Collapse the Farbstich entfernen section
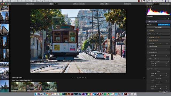This screenshot has width=171, height=96. point(158,59)
